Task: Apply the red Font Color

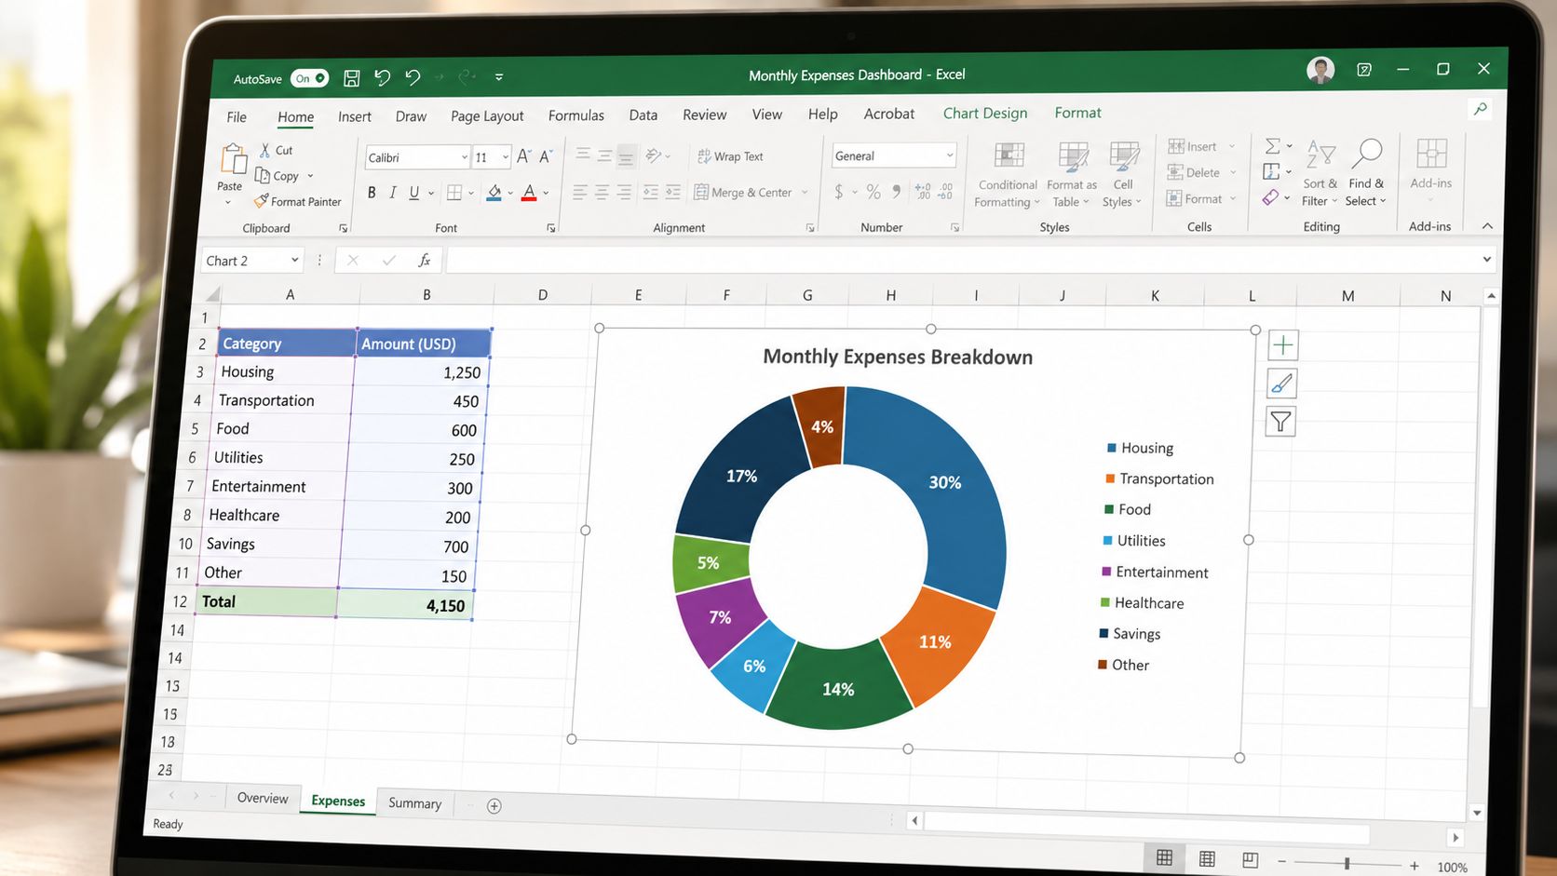Action: point(529,193)
